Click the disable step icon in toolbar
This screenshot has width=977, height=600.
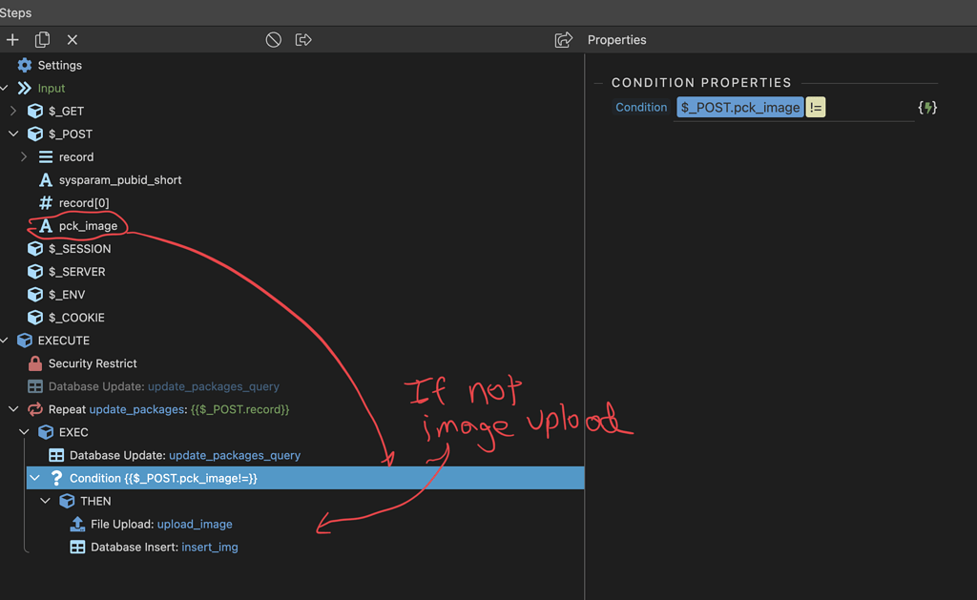tap(273, 39)
